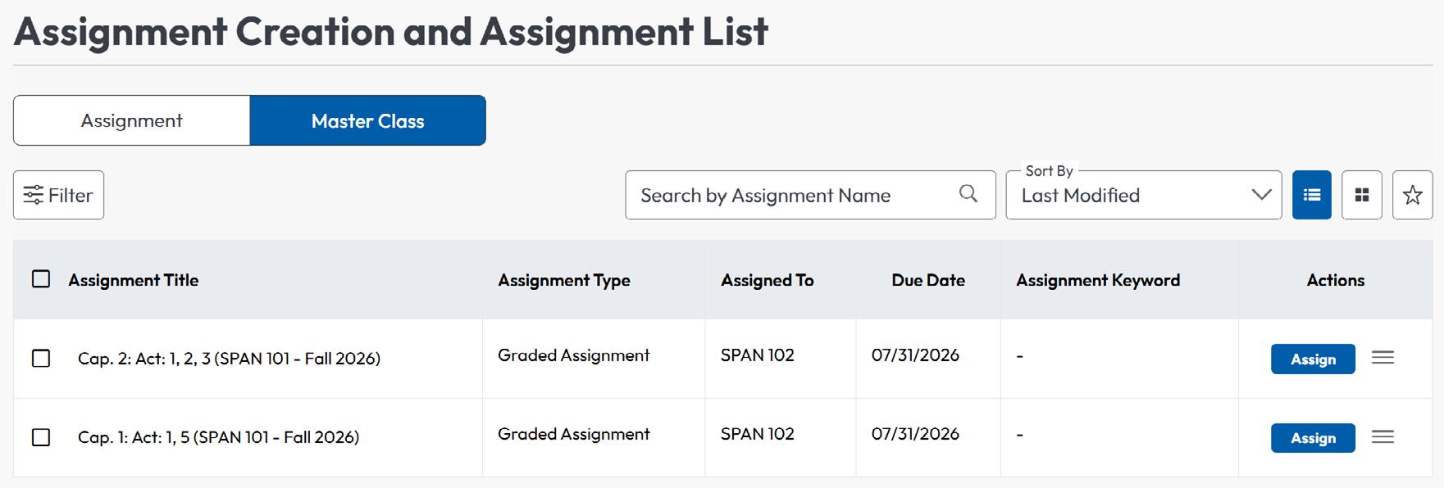Click the search magnifier icon
The width and height of the screenshot is (1444, 488).
(x=968, y=194)
